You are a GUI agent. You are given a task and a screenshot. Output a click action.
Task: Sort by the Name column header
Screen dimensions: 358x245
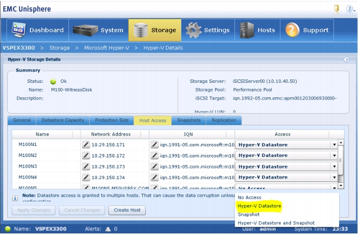[42, 134]
